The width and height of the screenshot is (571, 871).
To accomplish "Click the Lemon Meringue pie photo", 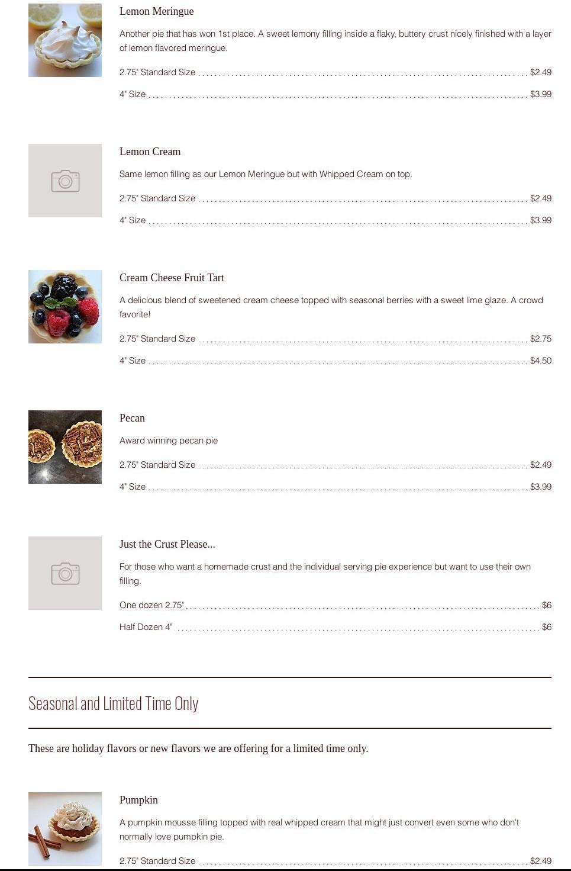I will click(x=65, y=40).
